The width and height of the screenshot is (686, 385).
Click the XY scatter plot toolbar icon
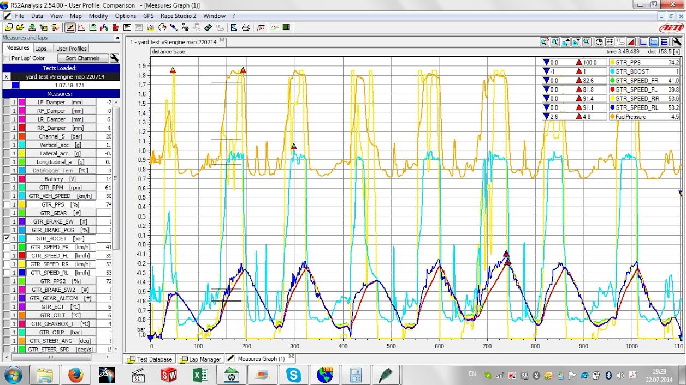(93, 27)
